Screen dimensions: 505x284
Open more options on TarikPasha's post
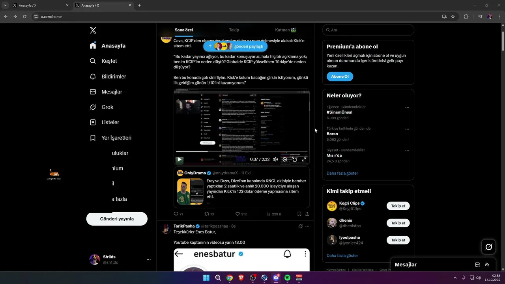point(307,226)
